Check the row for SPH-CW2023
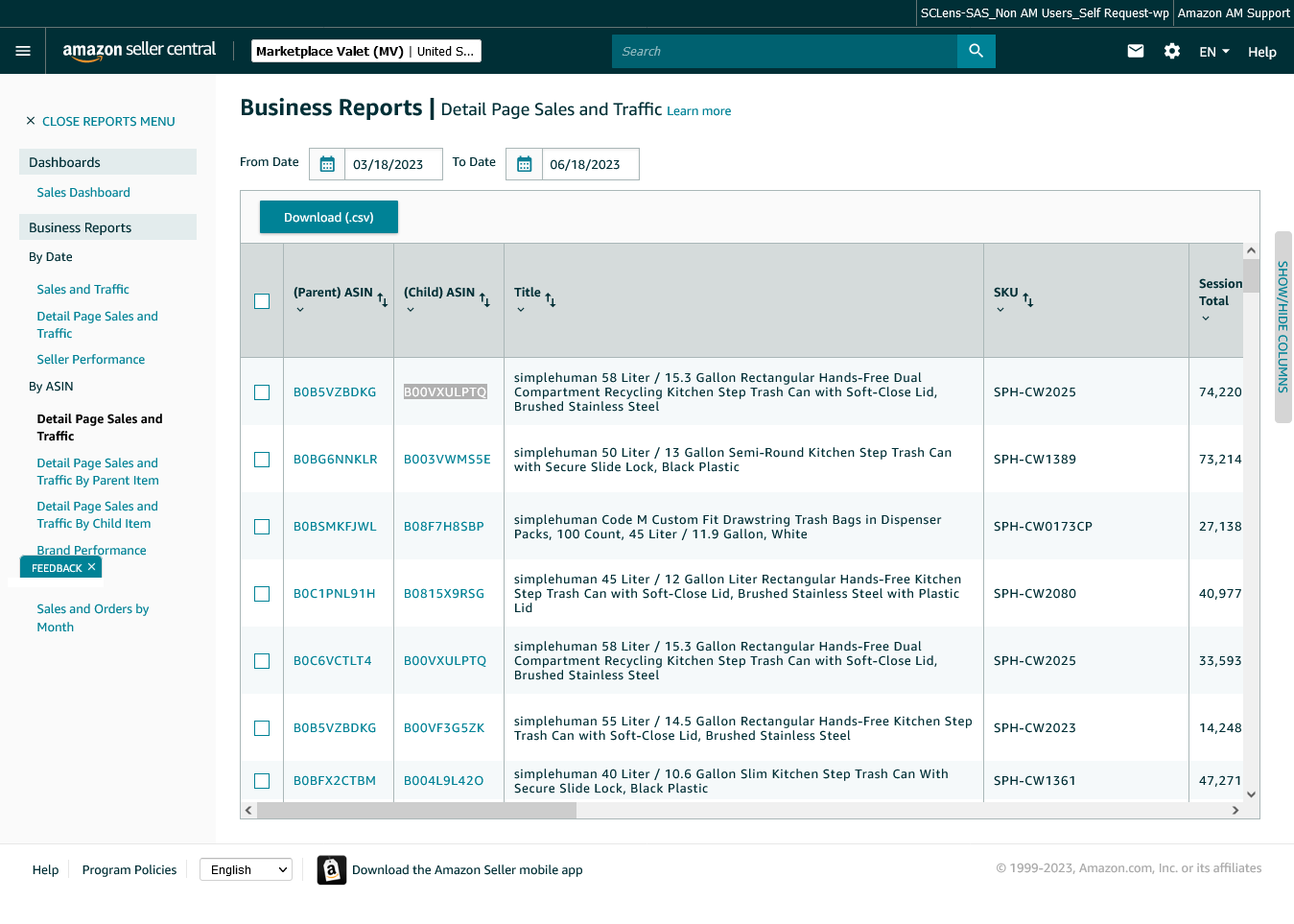Image resolution: width=1294 pixels, height=924 pixels. point(262,728)
